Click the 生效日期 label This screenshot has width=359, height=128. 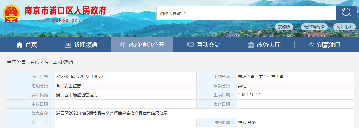[x=41, y=104]
